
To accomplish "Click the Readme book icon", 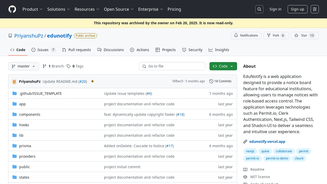I will (245, 169).
